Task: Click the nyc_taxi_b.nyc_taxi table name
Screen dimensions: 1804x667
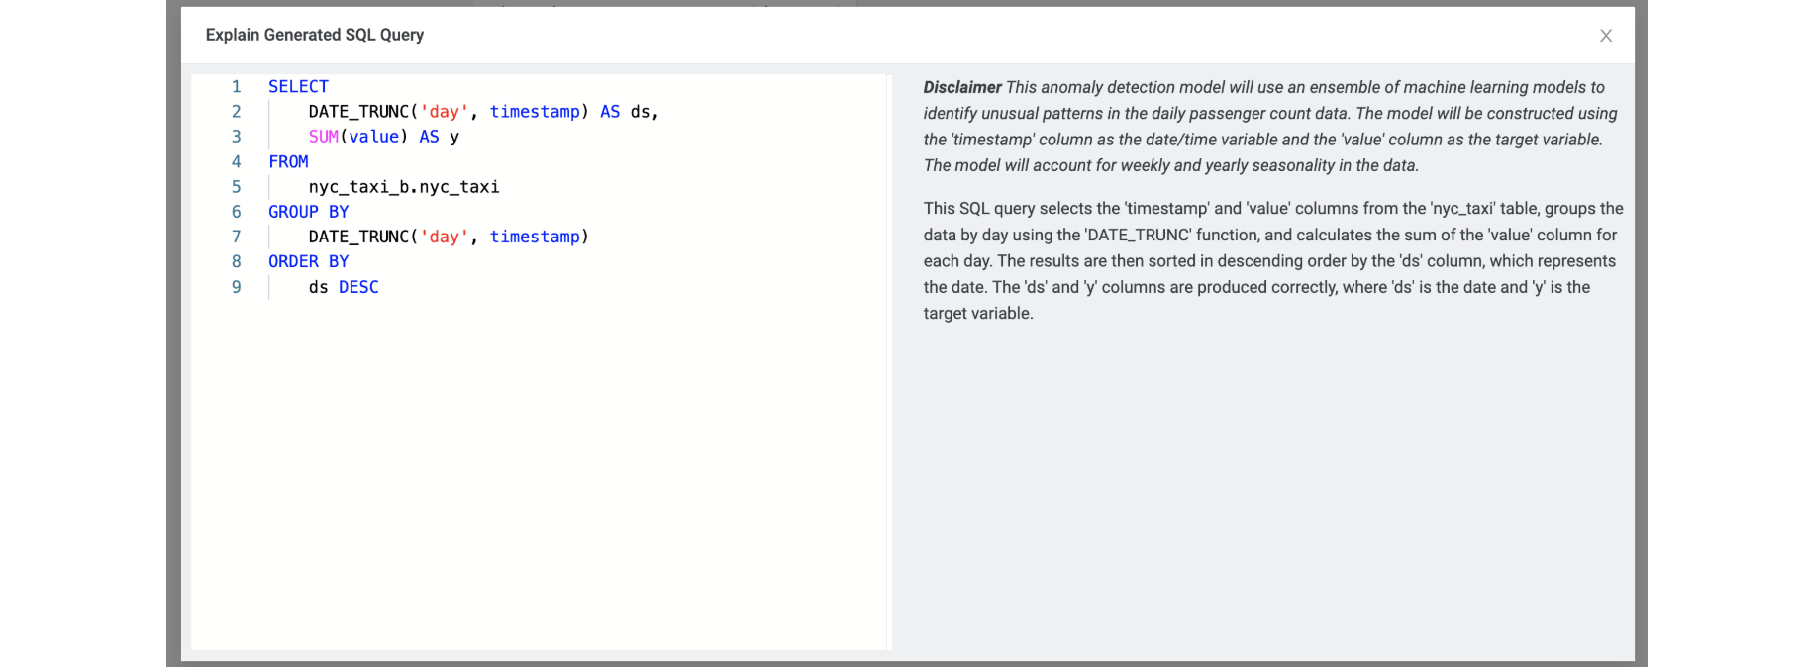Action: pos(403,187)
